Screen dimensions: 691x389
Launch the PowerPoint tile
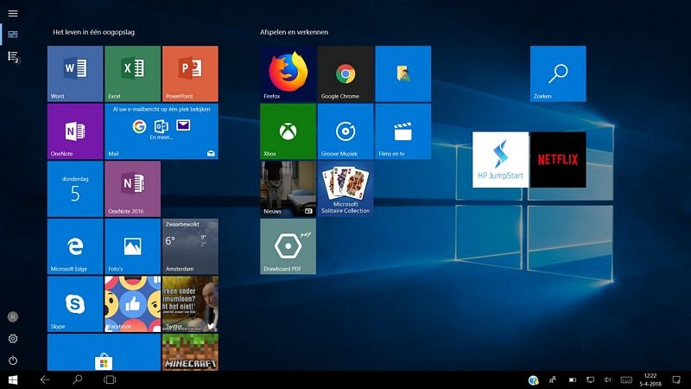click(190, 73)
